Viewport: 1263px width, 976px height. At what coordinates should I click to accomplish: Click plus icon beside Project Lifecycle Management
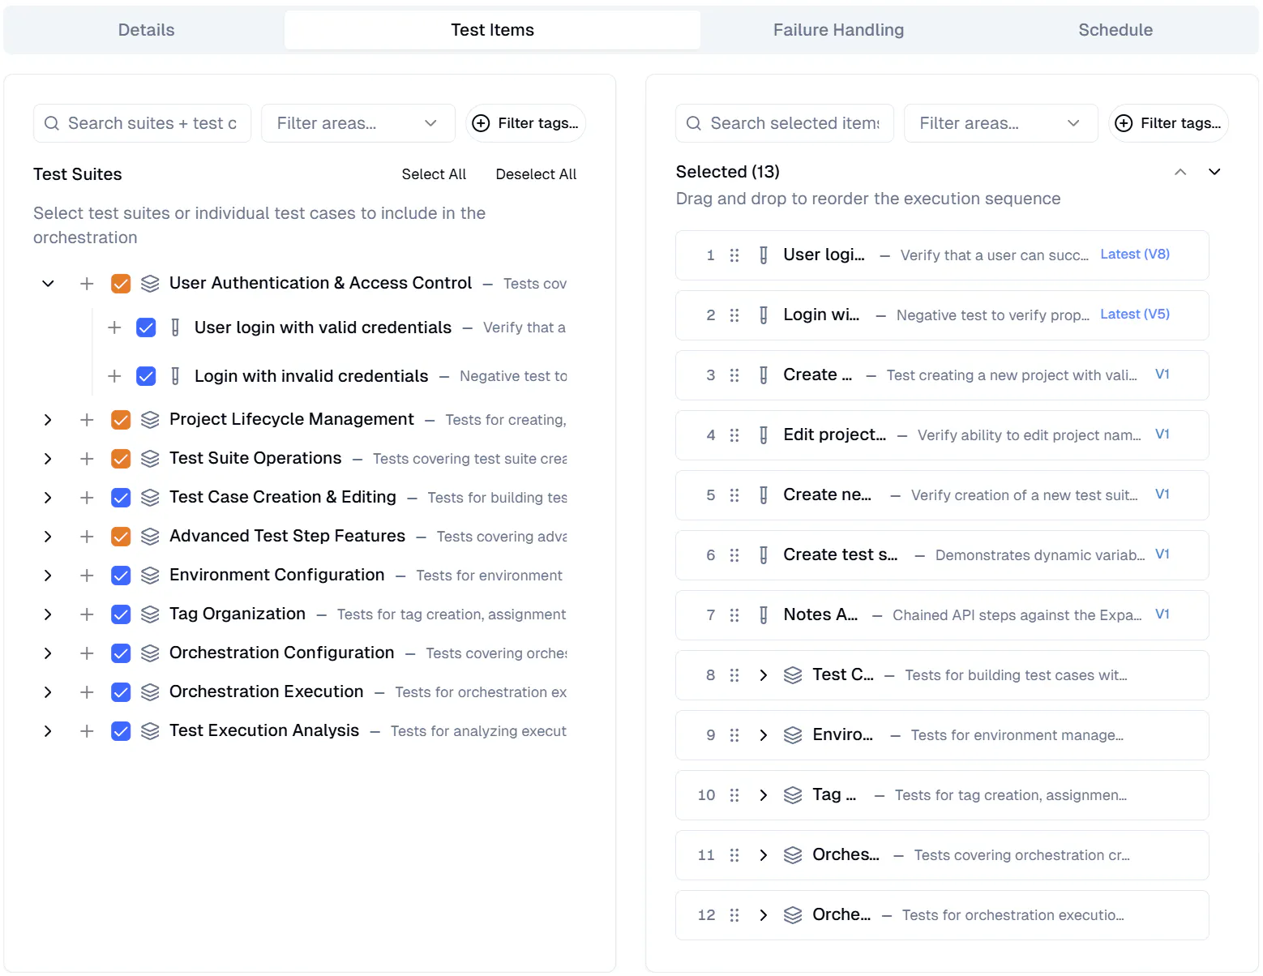(87, 420)
